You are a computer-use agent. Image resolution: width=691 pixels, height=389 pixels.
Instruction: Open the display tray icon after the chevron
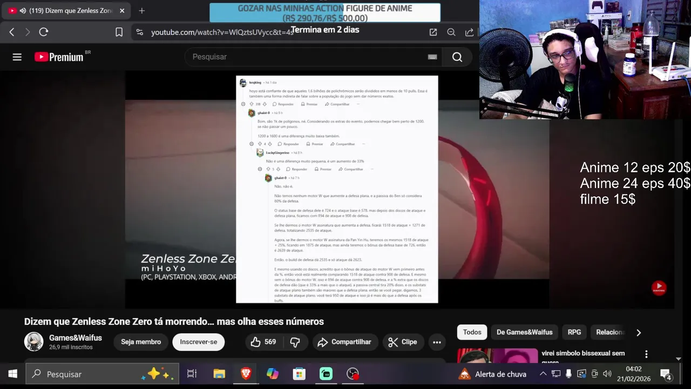(x=555, y=374)
